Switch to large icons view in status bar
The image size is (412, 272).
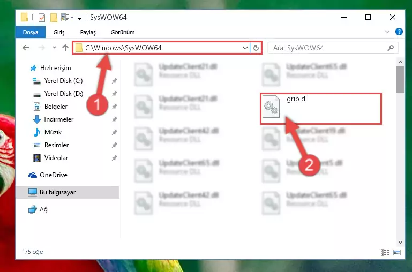click(397, 252)
